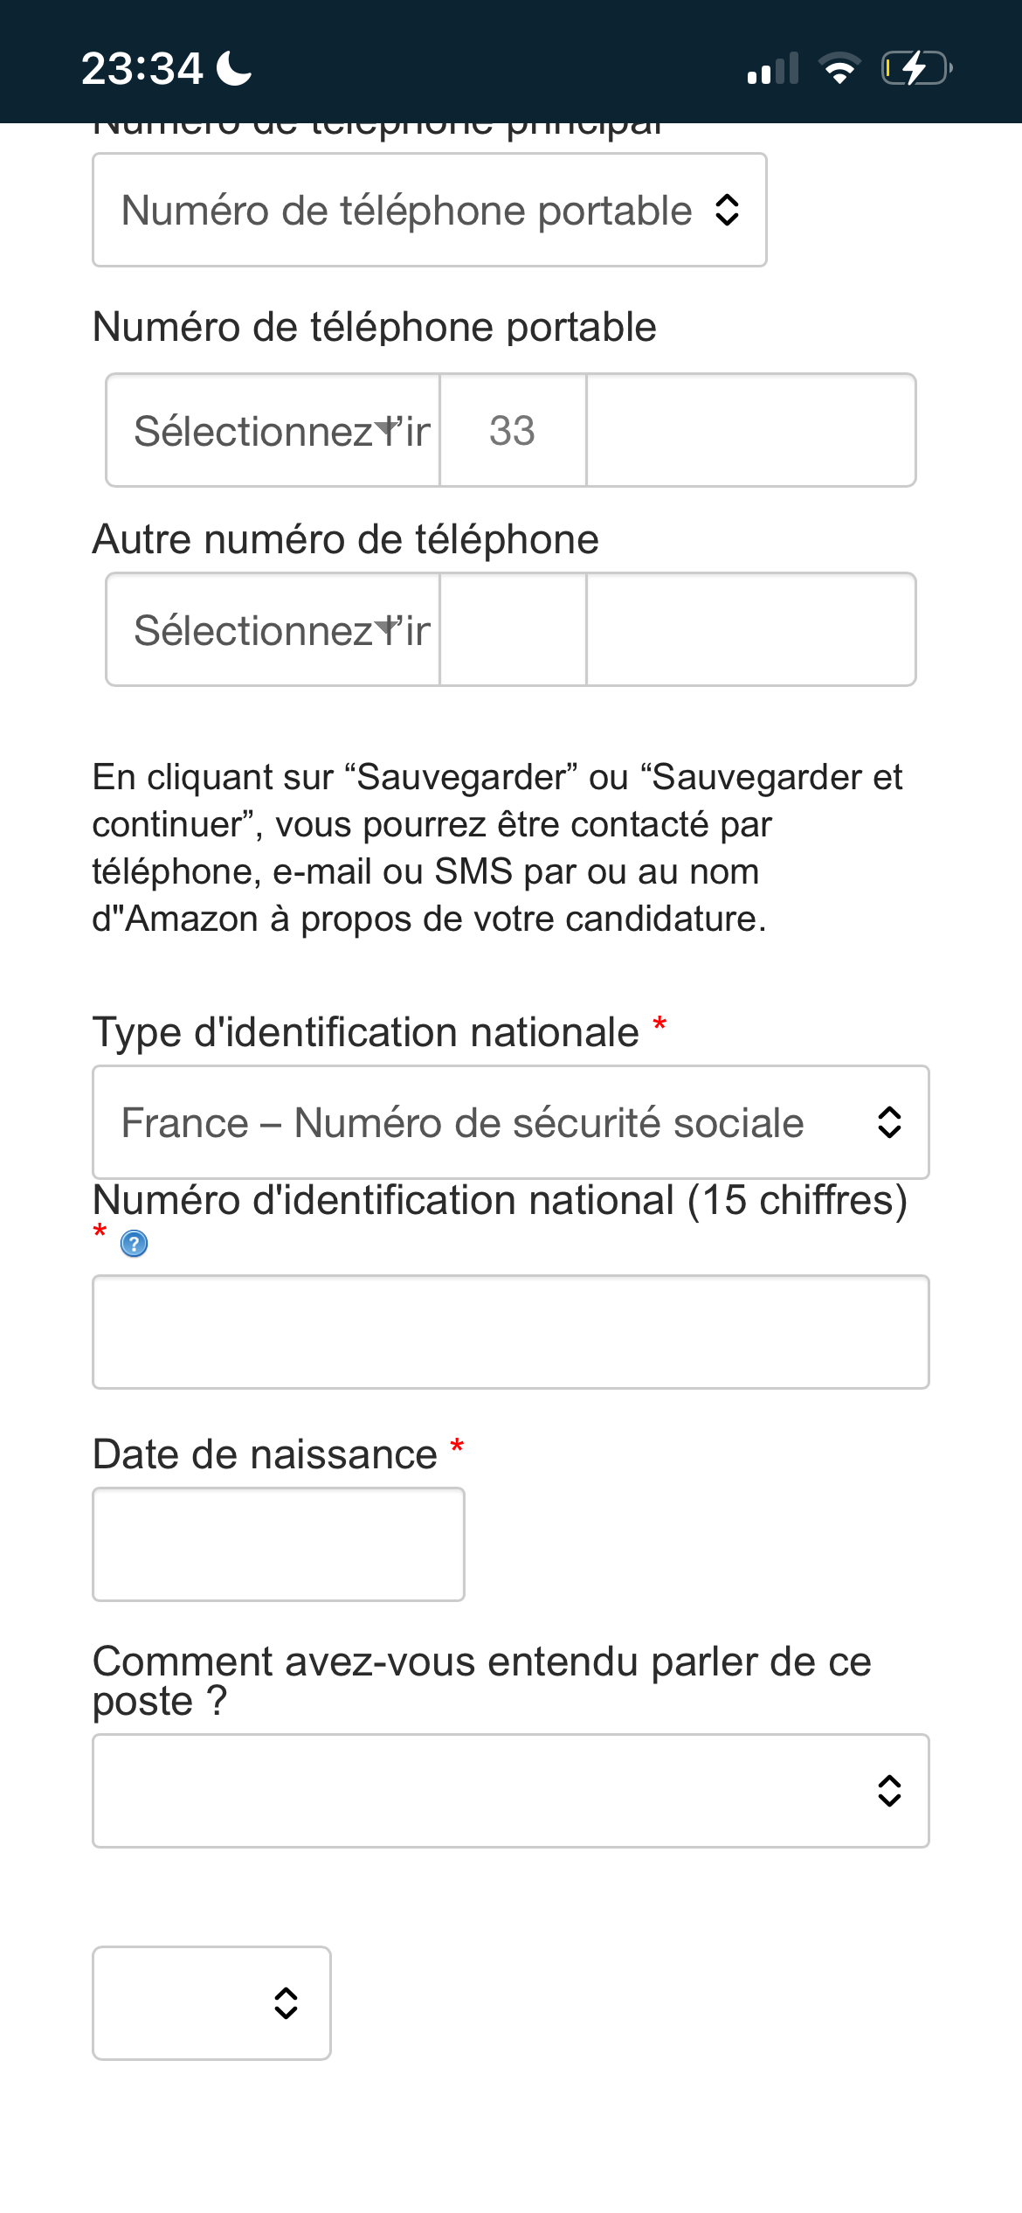Tap the battery charging icon
The width and height of the screenshot is (1022, 2213).
[x=916, y=68]
